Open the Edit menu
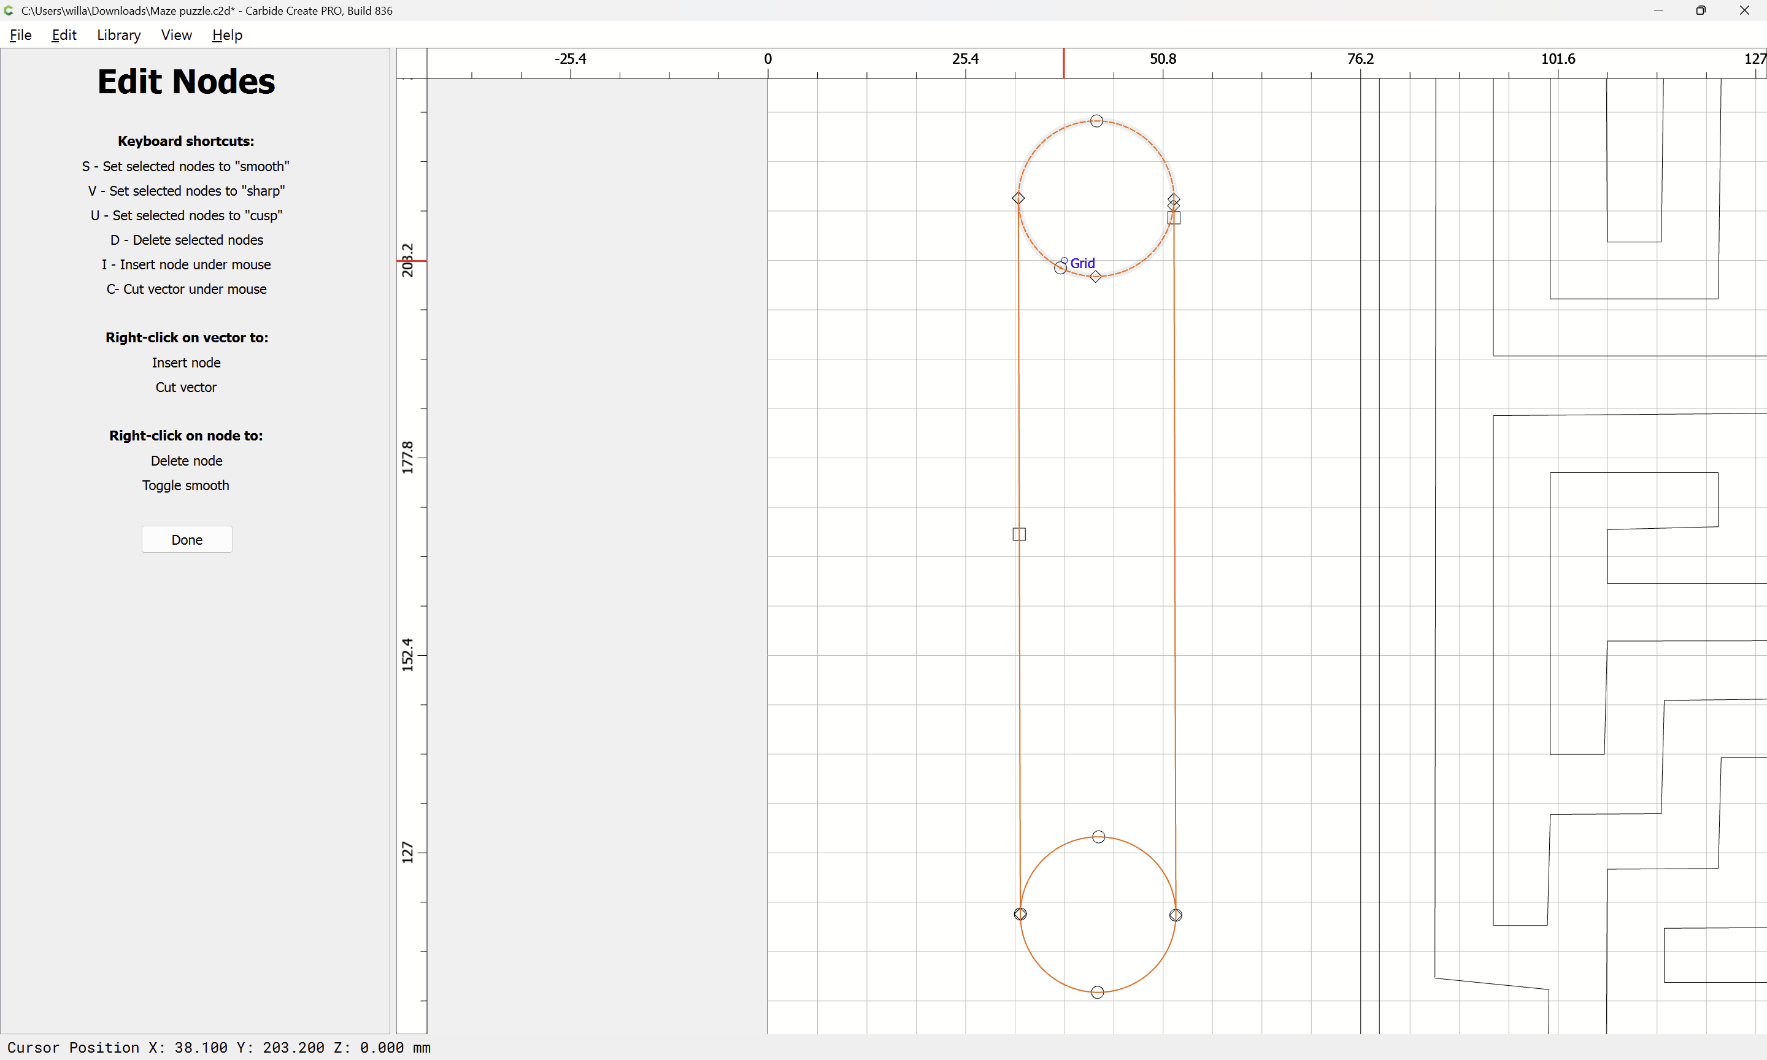Image resolution: width=1767 pixels, height=1060 pixels. coord(64,35)
